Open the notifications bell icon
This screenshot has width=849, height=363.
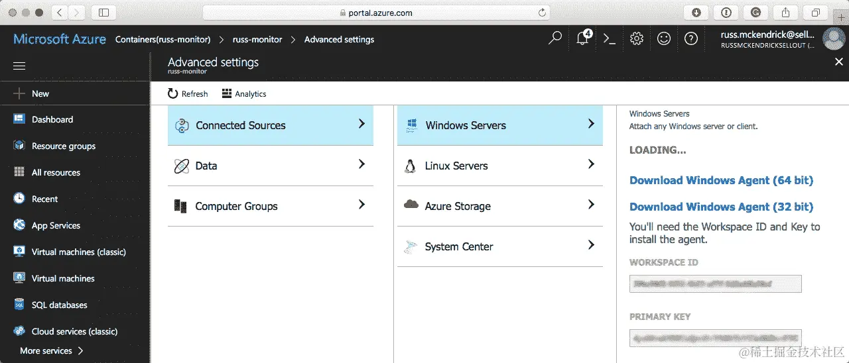pyautogui.click(x=582, y=38)
